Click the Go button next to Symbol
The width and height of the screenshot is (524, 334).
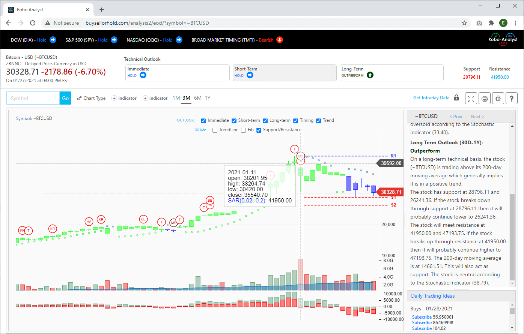pyautogui.click(x=65, y=98)
